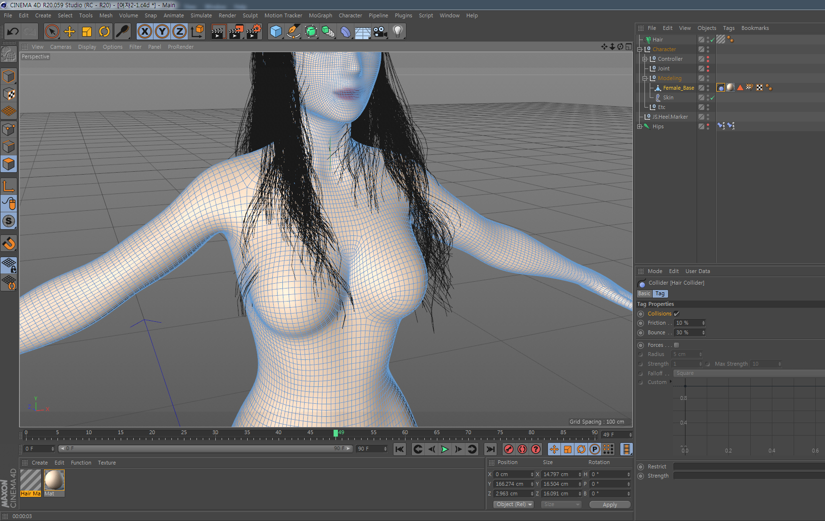Click timeline playhead at frame 49
The height and width of the screenshot is (521, 825).
336,433
